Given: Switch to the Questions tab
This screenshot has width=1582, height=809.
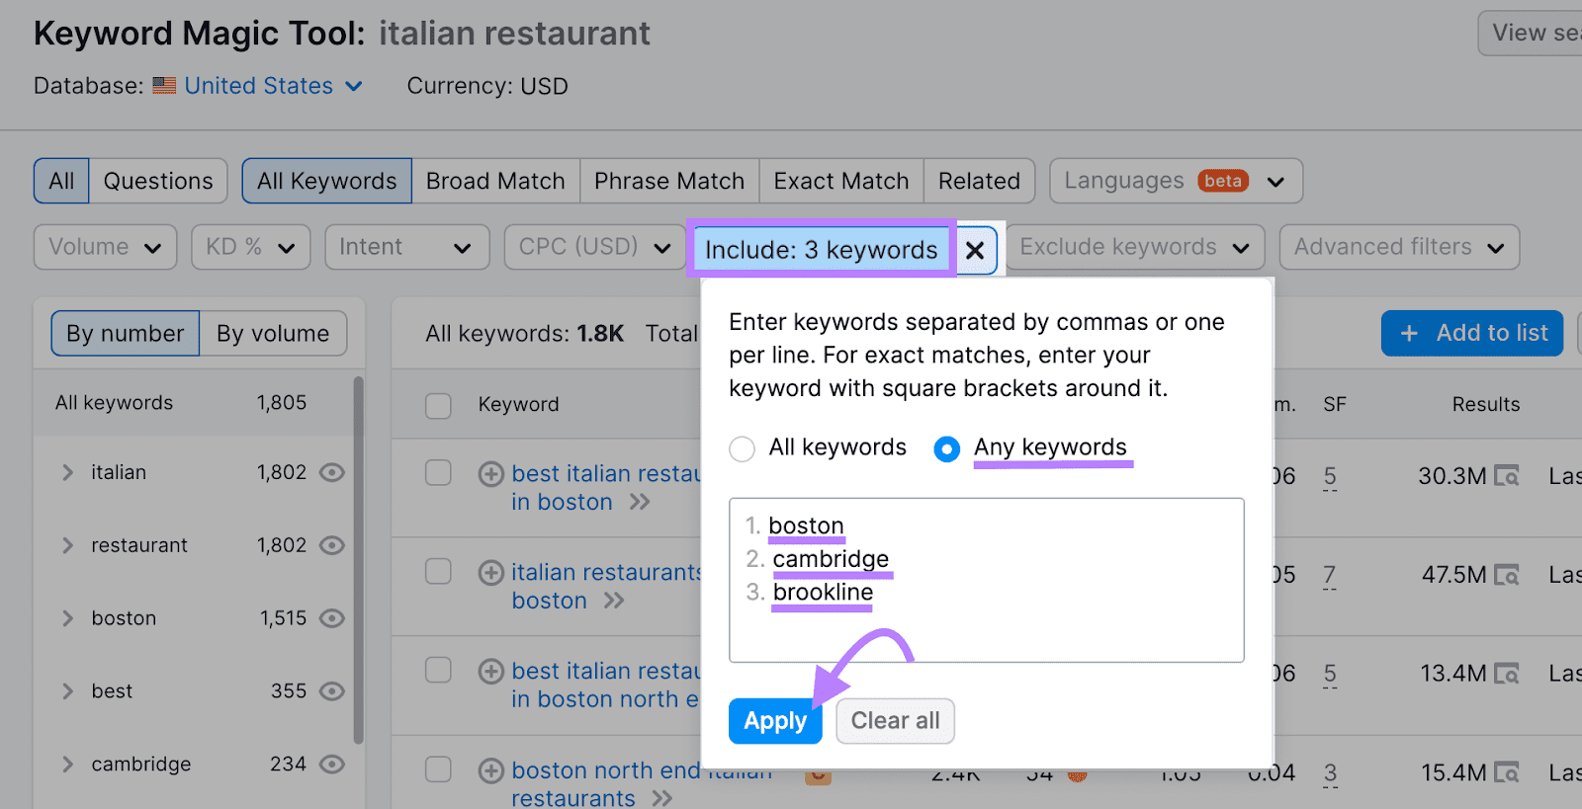Looking at the screenshot, I should [157, 181].
